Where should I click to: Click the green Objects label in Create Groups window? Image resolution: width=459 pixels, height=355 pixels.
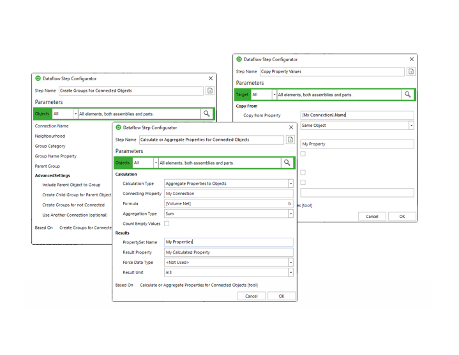[x=42, y=113]
